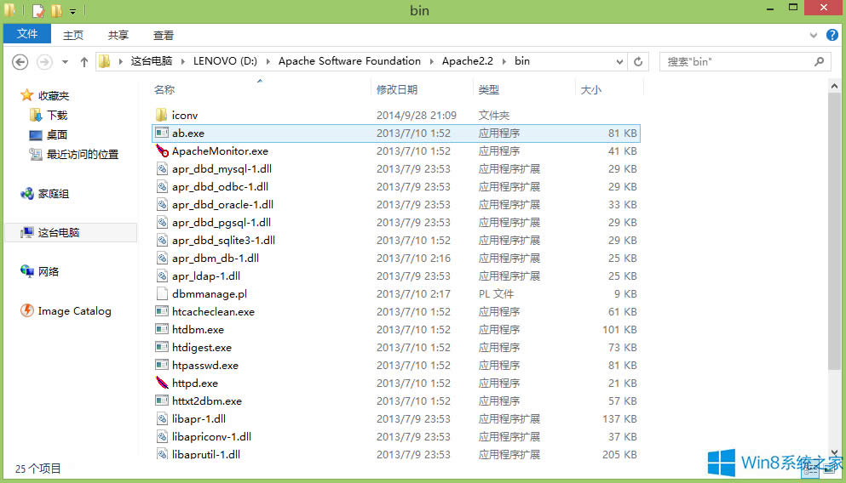Sort by the 名称 (Name) column header

pos(164,89)
